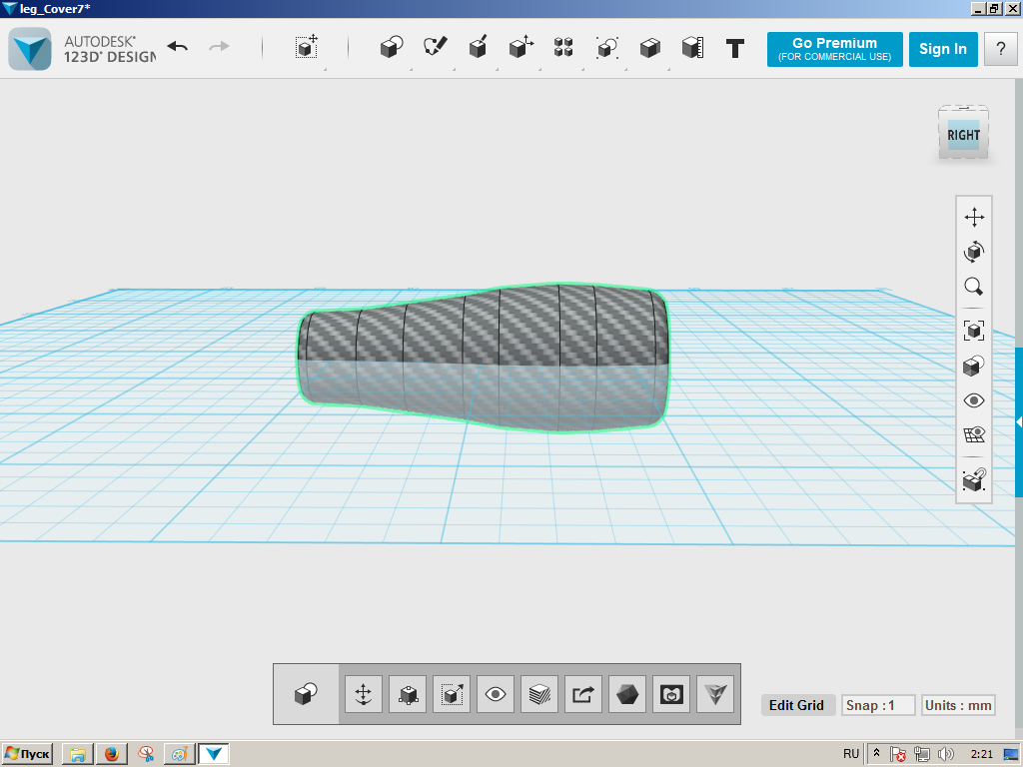Open the Modify tools menu
Screen dimensions: 1023x767
coord(520,48)
